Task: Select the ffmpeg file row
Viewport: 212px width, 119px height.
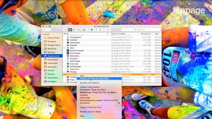Action: 112,72
